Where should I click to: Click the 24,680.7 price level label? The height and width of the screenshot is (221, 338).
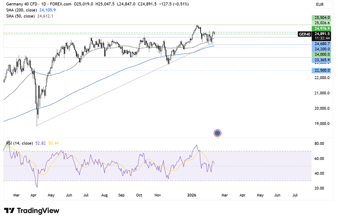click(321, 44)
